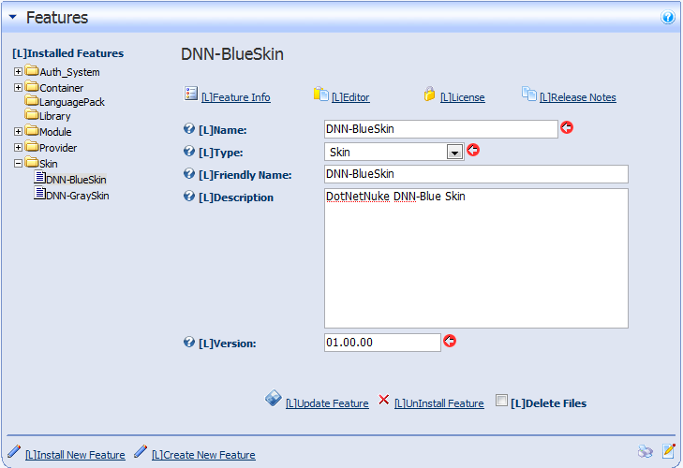The height and width of the screenshot is (468, 683).
Task: Focus the Version field showing 01.00.00
Action: pyautogui.click(x=382, y=343)
